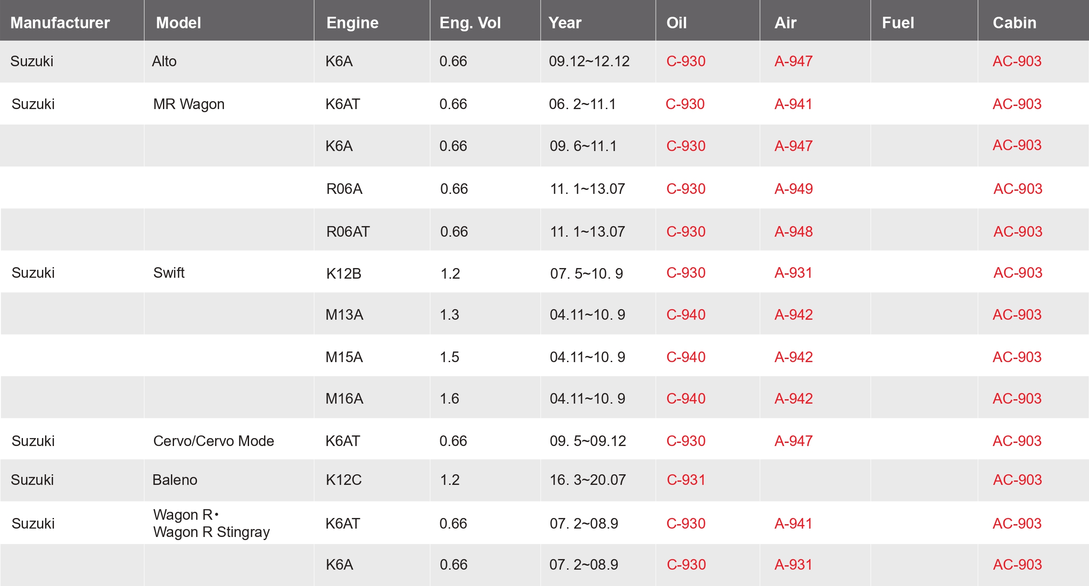1089x586 pixels.
Task: Click the Fuel column header
Action: coord(898,23)
